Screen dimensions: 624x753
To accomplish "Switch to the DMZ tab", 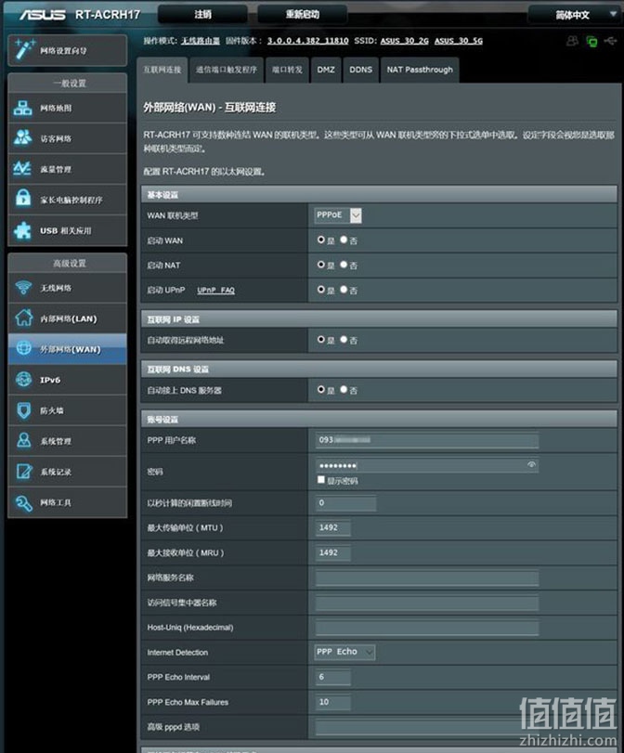I will coord(326,70).
